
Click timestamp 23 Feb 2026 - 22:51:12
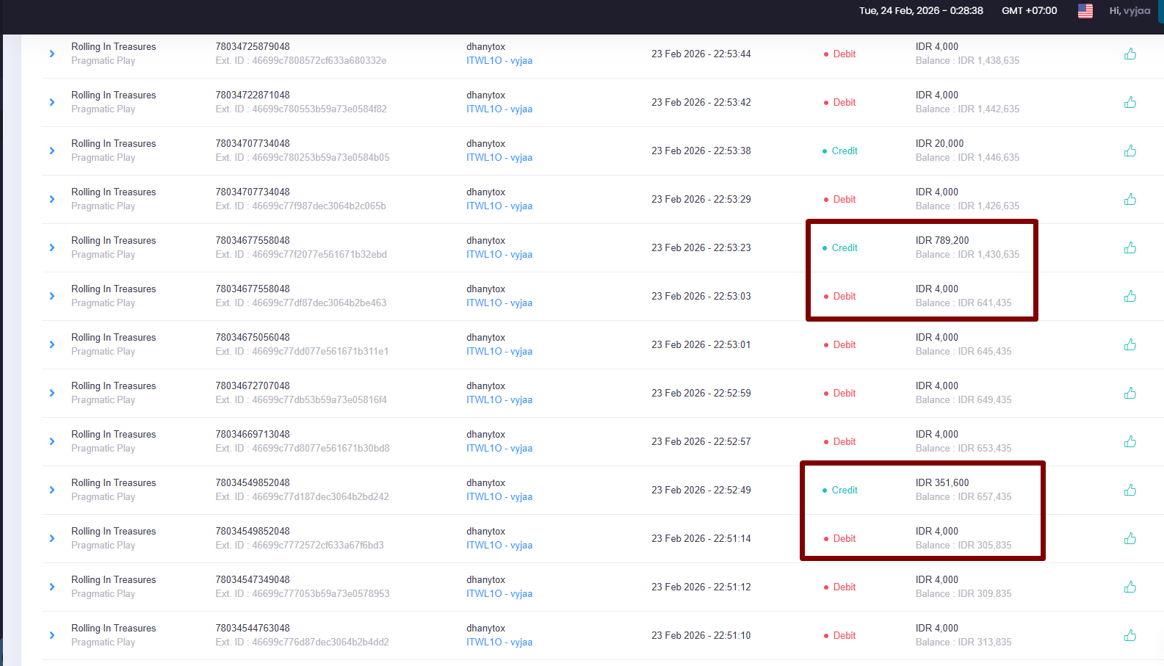pos(701,587)
